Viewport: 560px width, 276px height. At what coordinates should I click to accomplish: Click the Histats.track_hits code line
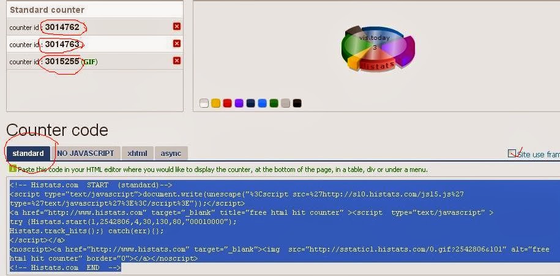click(87, 231)
